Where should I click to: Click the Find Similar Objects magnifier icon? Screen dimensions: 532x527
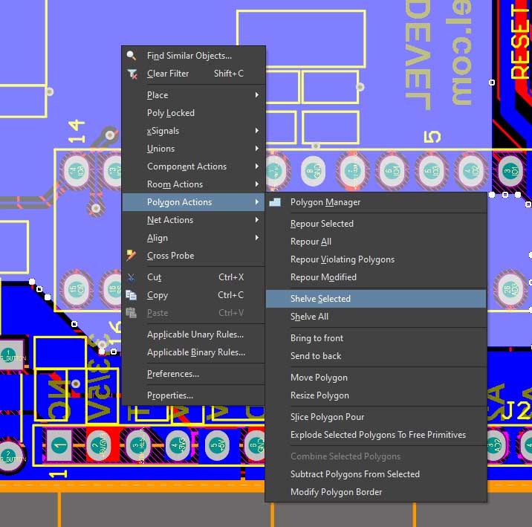(132, 56)
